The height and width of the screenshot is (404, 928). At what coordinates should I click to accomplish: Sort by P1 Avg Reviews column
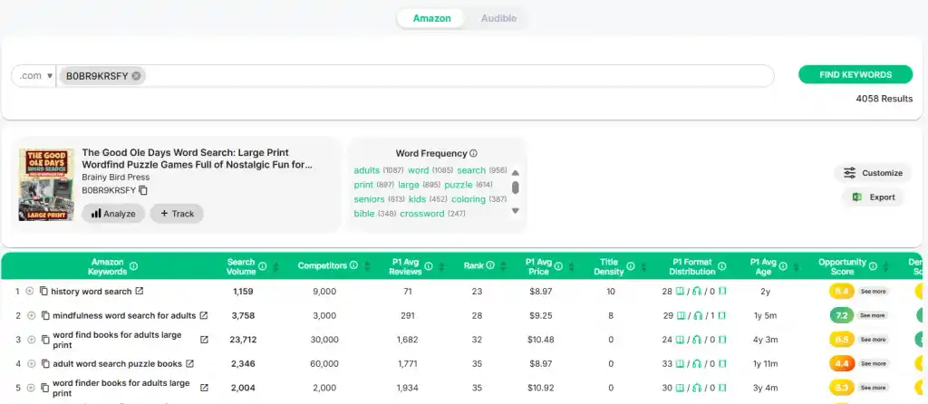tap(441, 267)
